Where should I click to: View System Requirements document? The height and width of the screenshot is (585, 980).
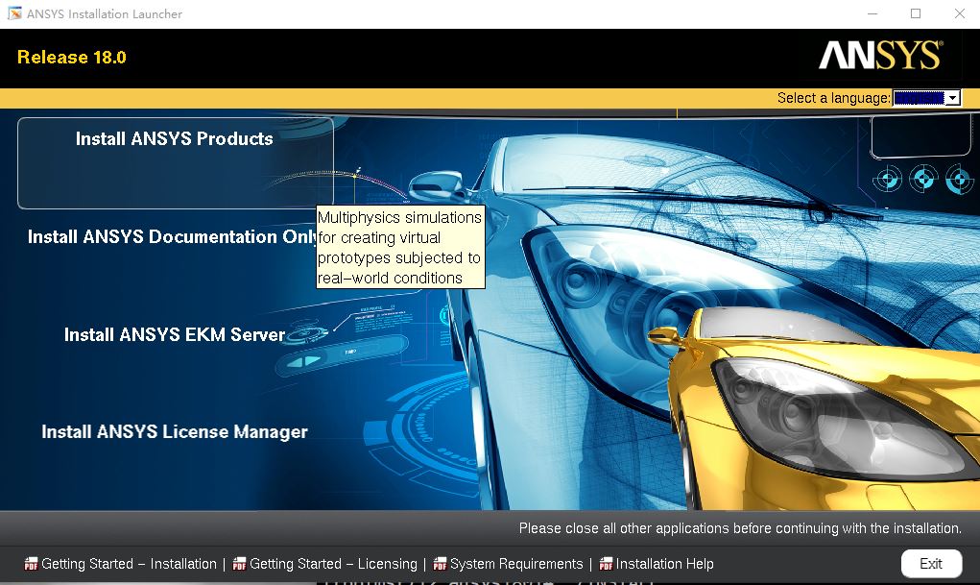516,564
